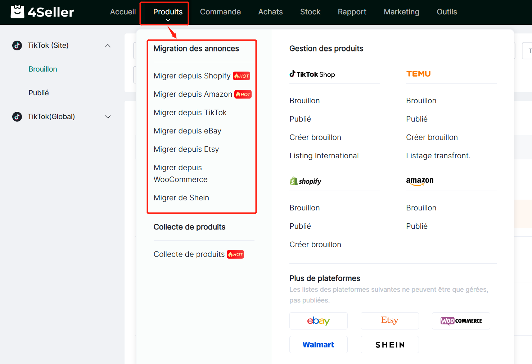This screenshot has height=364, width=532.
Task: Click HOT badge next to Amazon migration
Action: point(243,94)
